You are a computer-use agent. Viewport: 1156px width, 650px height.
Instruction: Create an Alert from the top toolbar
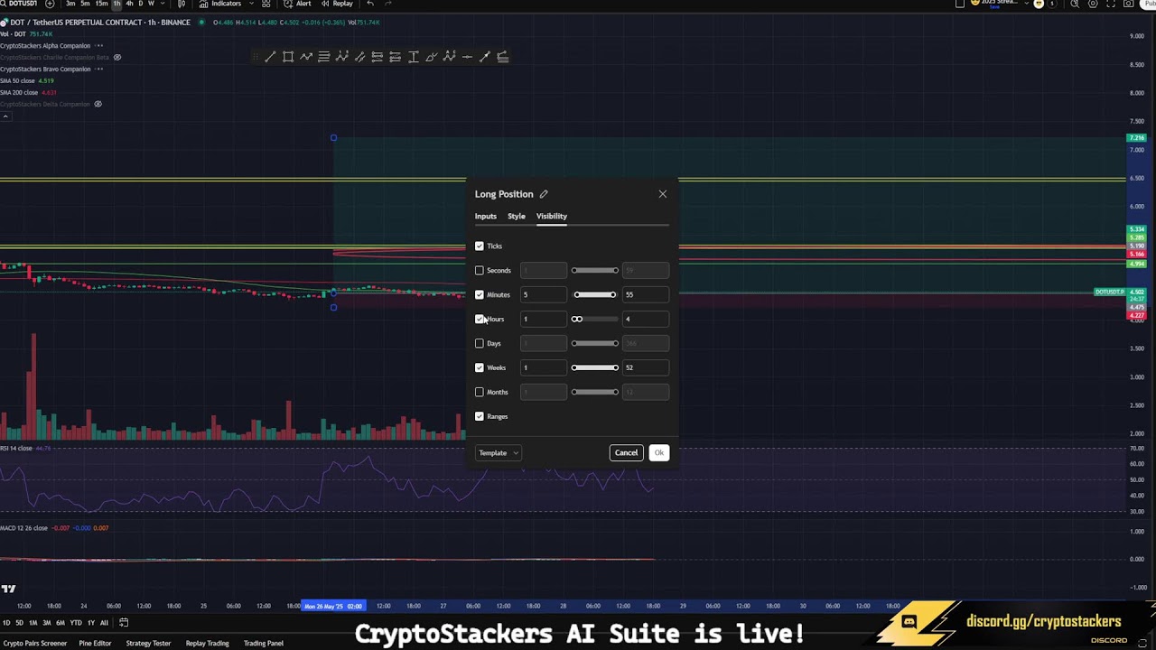click(x=297, y=4)
